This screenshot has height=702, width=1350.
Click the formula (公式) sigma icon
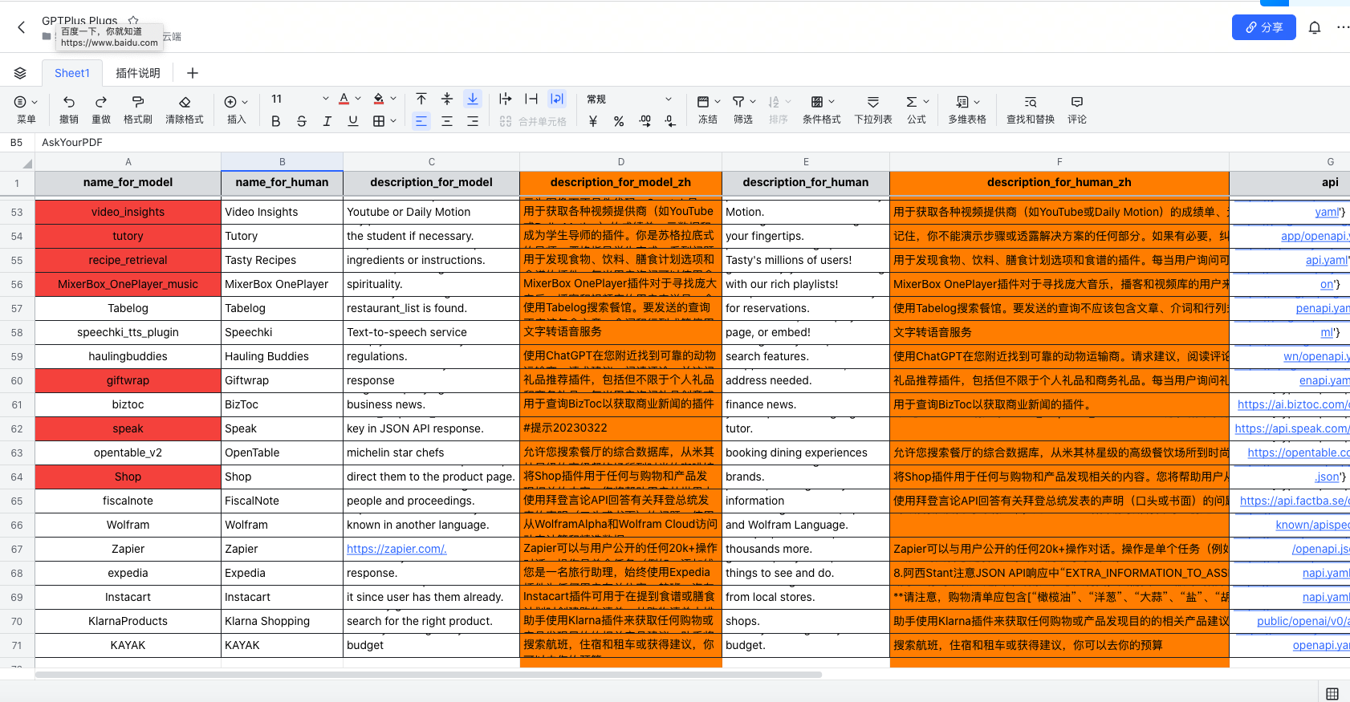(x=912, y=102)
